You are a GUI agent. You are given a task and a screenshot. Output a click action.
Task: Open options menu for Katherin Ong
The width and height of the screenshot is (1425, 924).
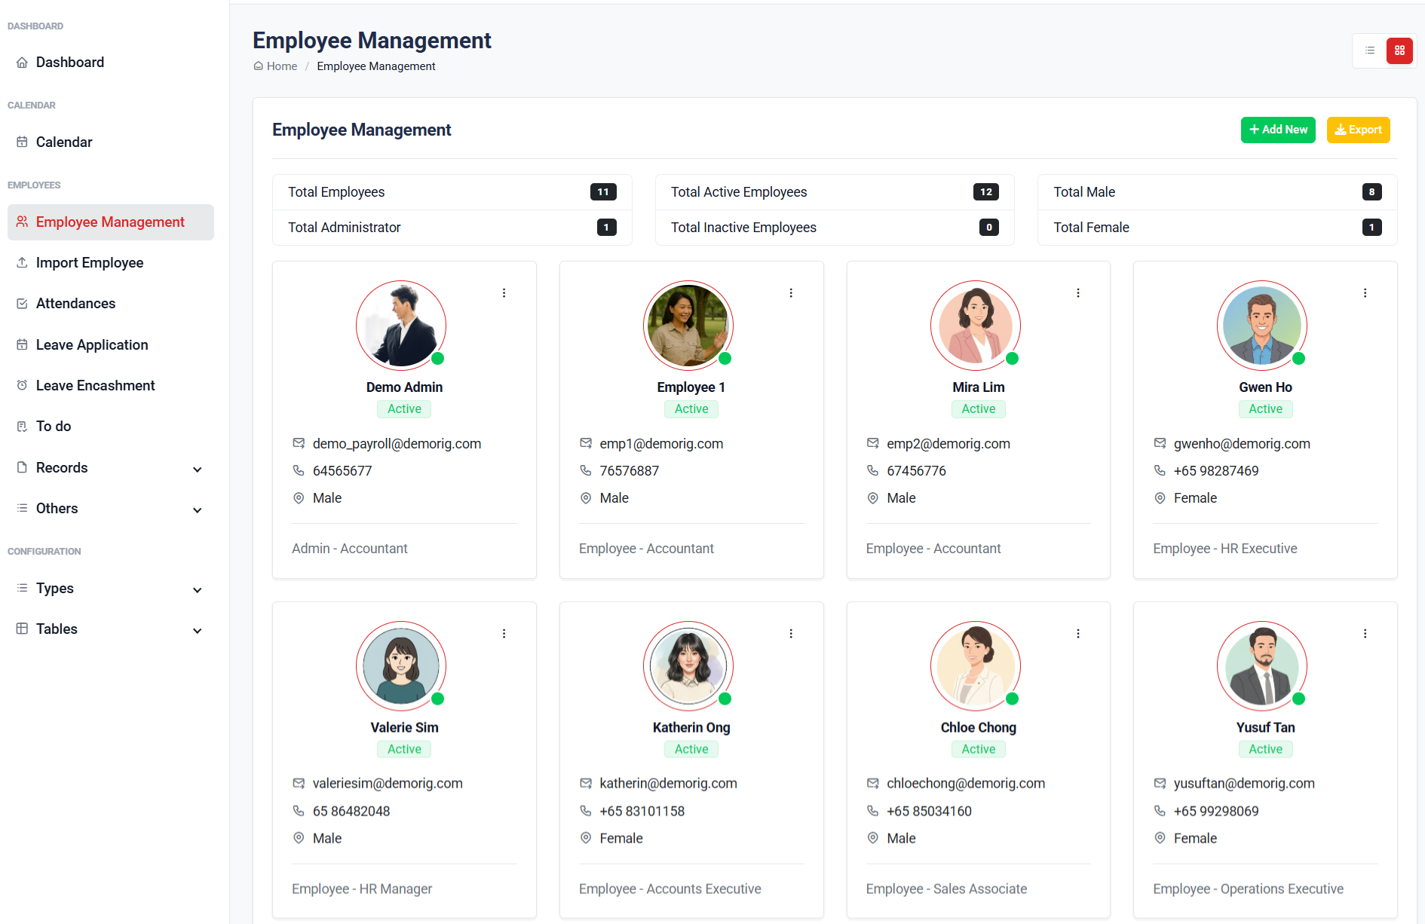tap(791, 634)
